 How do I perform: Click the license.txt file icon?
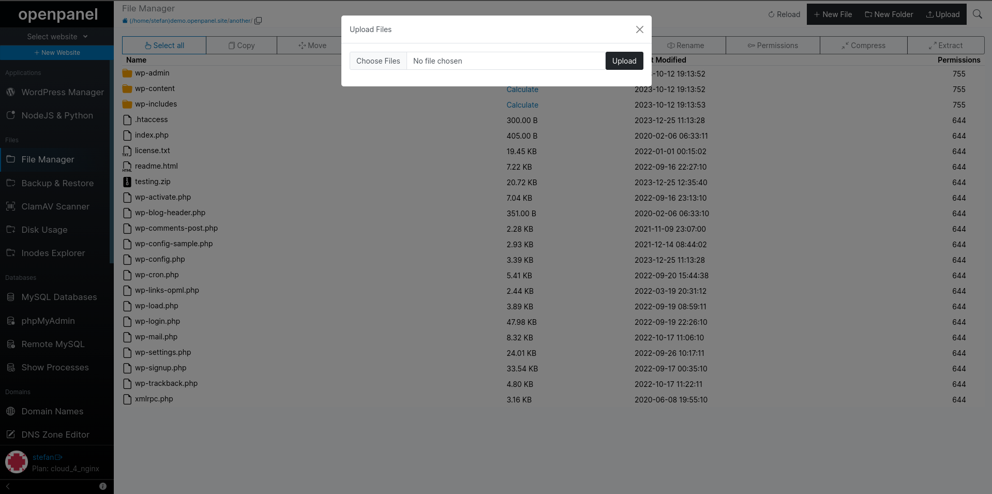pyautogui.click(x=127, y=151)
